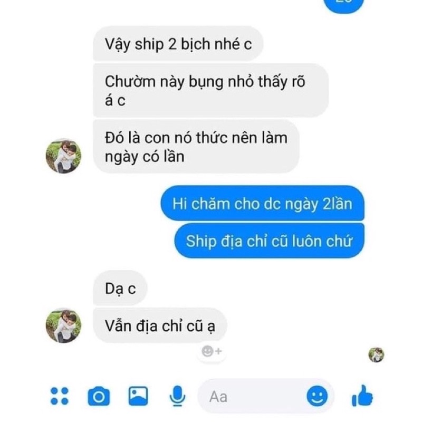The width and height of the screenshot is (422, 422).
Task: Open the camera from message toolbar
Action: point(99,396)
